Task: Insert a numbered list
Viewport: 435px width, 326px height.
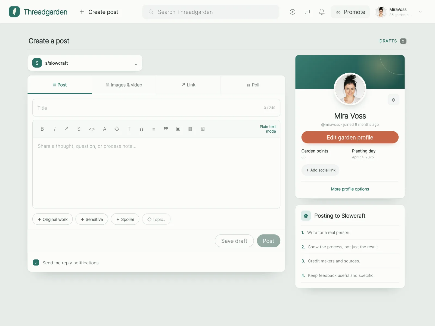Action: pos(154,129)
